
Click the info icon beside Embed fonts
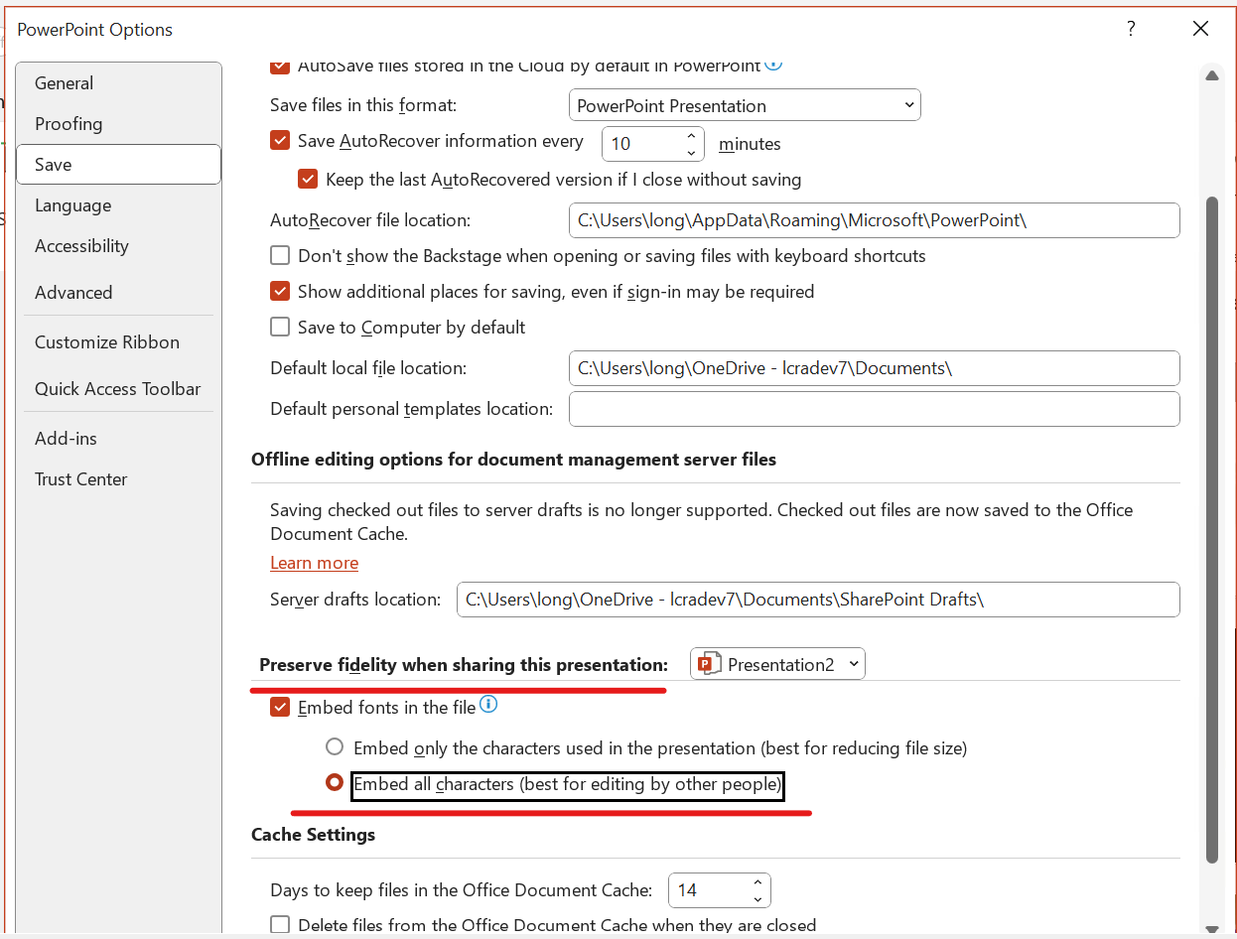tap(488, 706)
